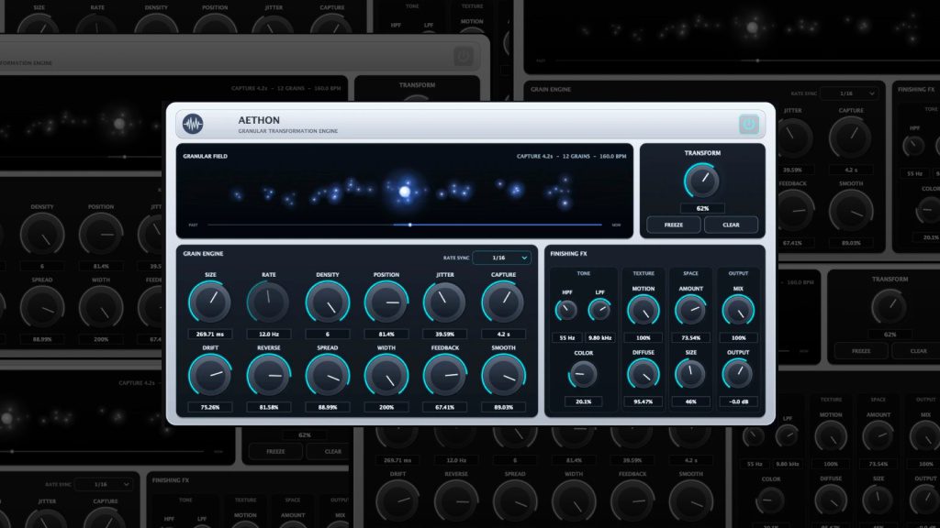Click the density value field showing 6
This screenshot has width=940, height=528.
[x=328, y=334]
